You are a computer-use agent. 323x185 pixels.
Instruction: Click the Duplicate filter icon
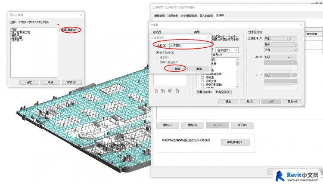[163, 91]
